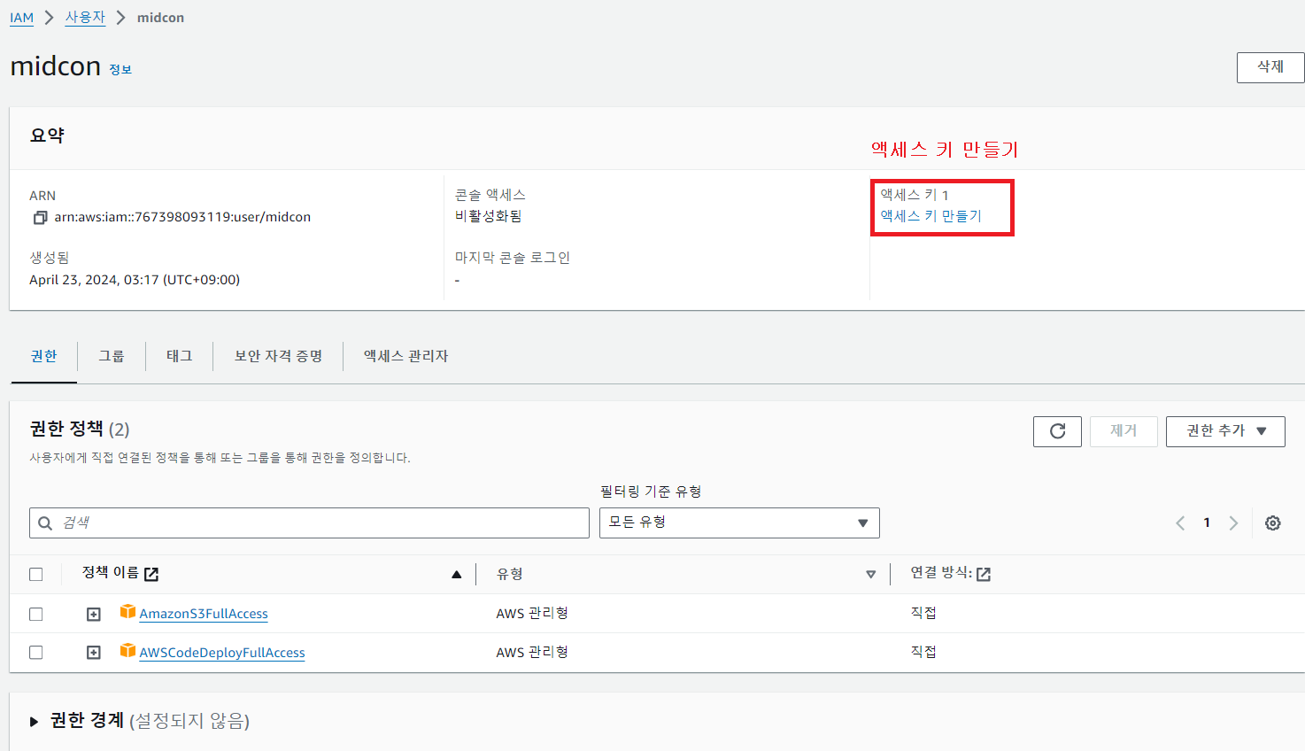
Task: Open the 권한 추가 dropdown button
Action: point(1225,431)
